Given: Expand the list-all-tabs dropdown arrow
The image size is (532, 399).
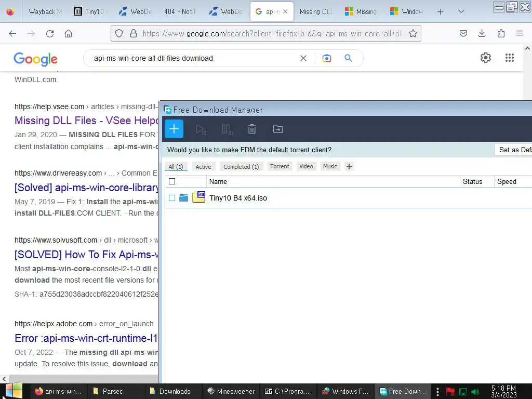Looking at the screenshot, I should coord(461,11).
